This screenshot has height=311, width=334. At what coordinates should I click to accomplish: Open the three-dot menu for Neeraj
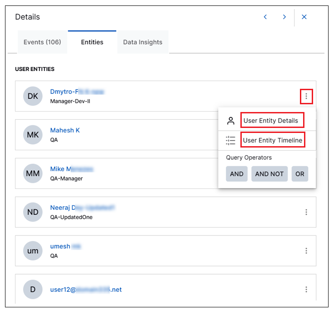[x=306, y=212]
